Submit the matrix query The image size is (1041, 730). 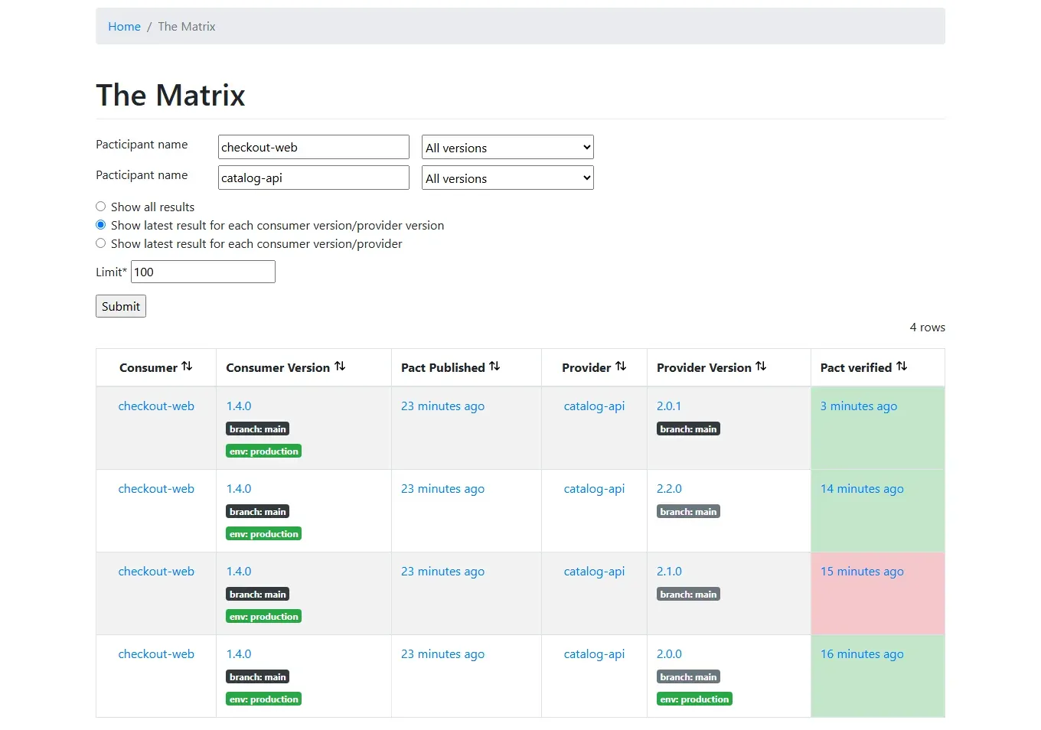coord(121,306)
